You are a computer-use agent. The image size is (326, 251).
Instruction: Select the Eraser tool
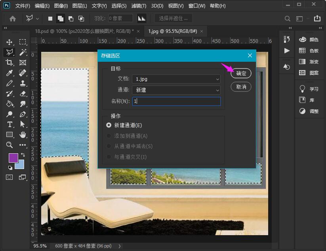tap(23, 93)
